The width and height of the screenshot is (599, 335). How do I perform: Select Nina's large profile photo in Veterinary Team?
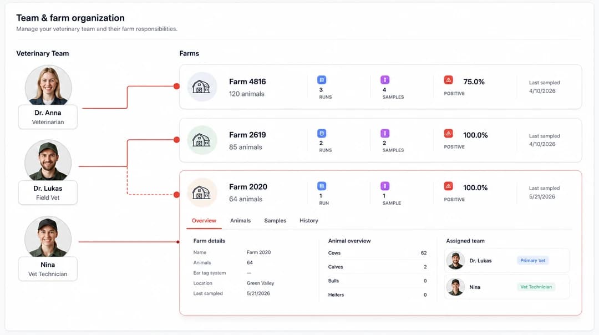tap(48, 237)
